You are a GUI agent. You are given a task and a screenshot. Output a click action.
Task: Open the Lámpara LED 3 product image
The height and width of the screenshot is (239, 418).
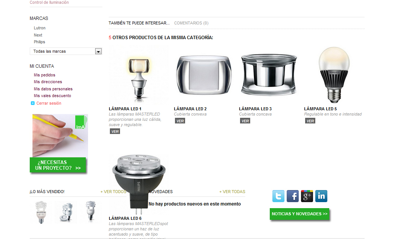coord(269,75)
